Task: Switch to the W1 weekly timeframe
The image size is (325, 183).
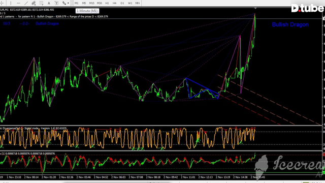Action: [x=130, y=3]
